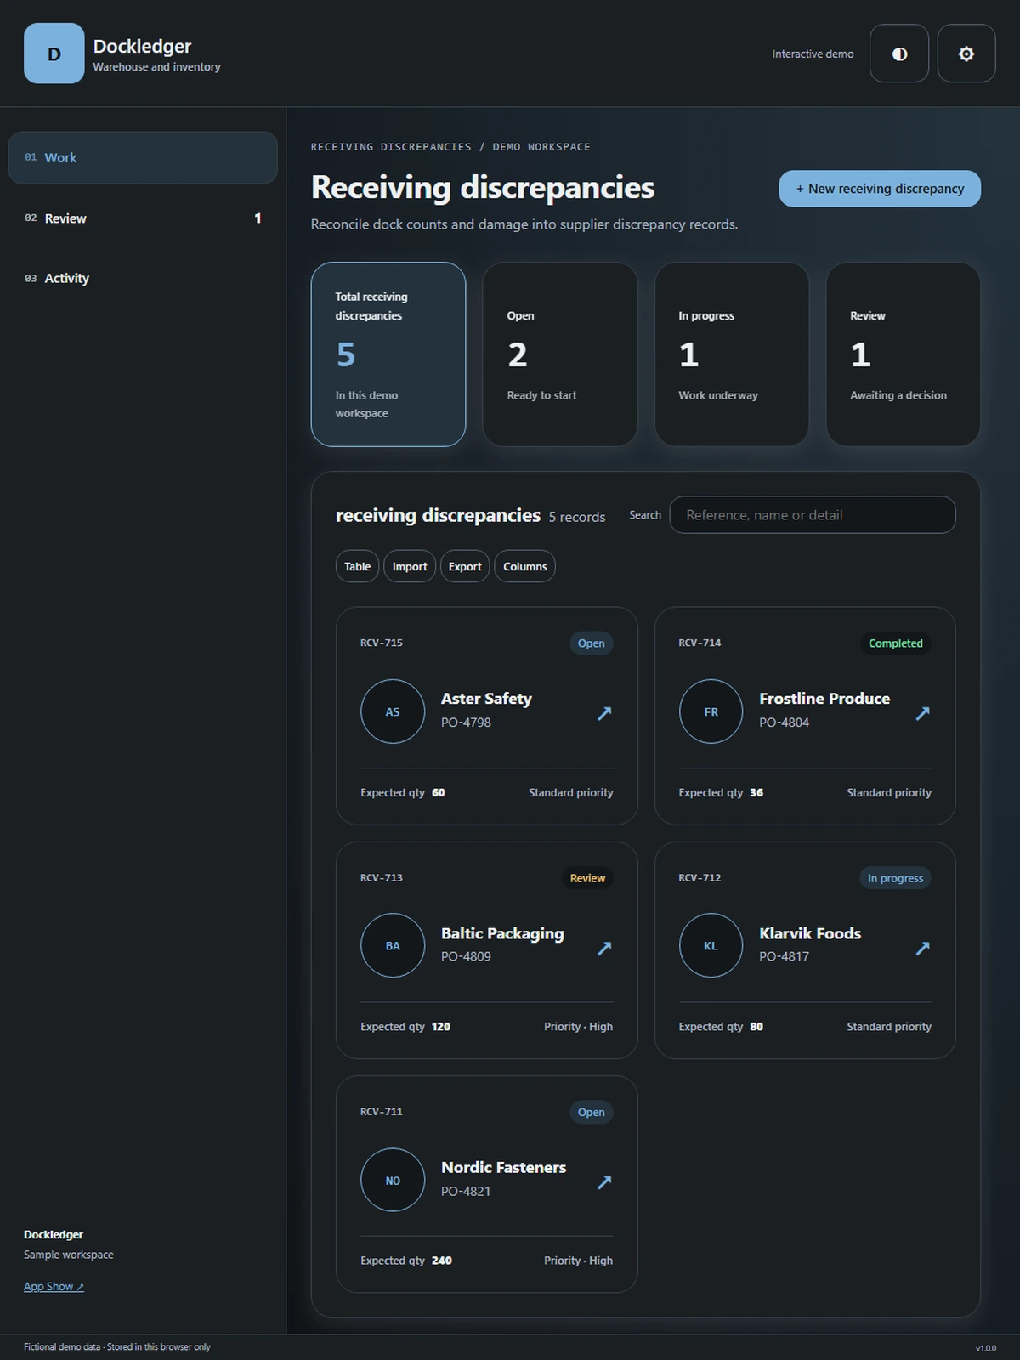
Task: Click Expected qty 240 value
Action: 441,1261
